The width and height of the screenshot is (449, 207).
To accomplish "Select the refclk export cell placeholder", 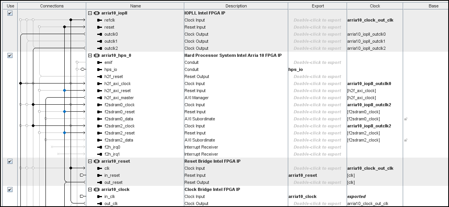I will tap(317, 20).
